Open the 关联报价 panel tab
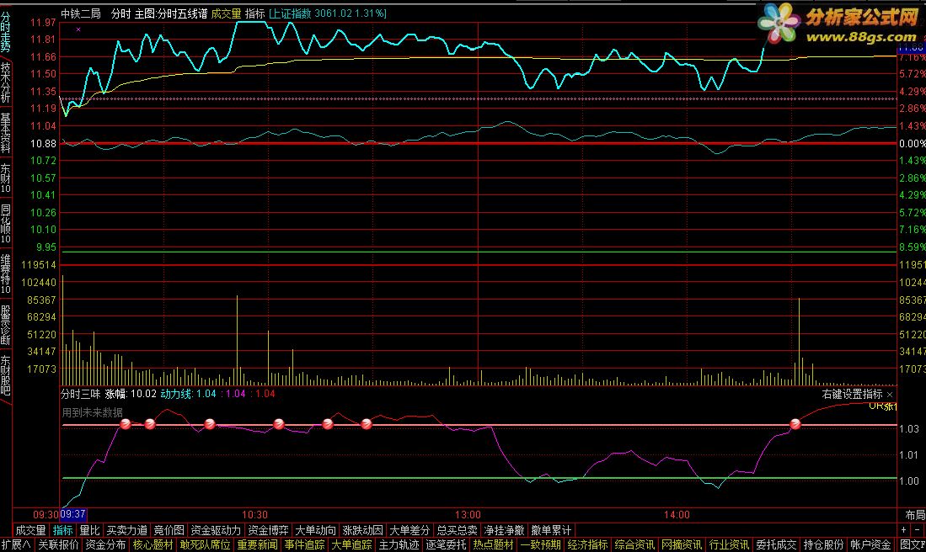 [58, 545]
